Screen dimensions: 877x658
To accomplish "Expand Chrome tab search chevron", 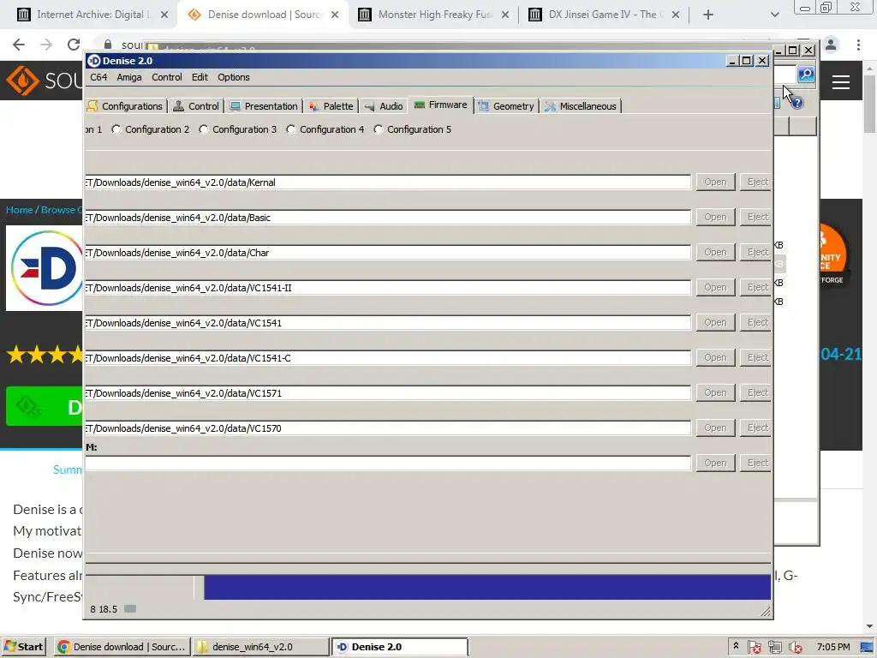I will click(x=774, y=15).
